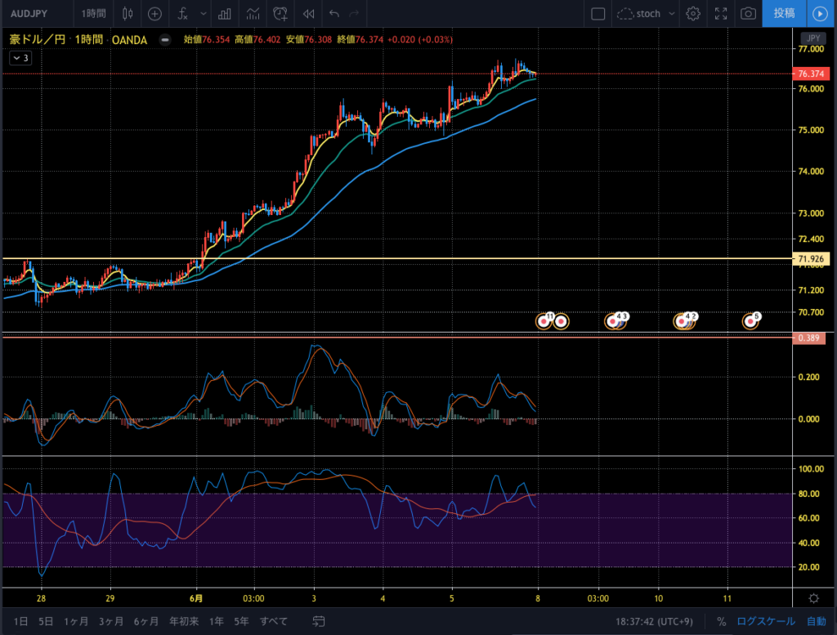Set the date range to 6ヶ月
Screen dimensions: 837x635
[145, 621]
